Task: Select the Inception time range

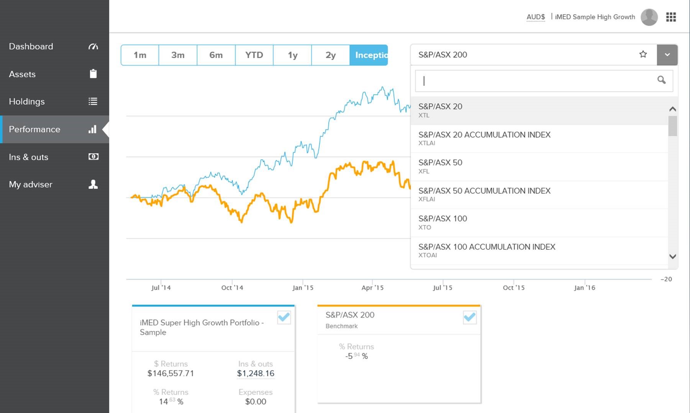Action: click(x=369, y=55)
